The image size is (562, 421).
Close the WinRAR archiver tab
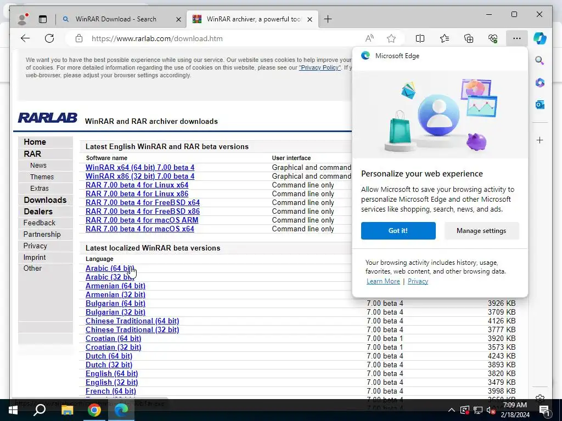[310, 19]
